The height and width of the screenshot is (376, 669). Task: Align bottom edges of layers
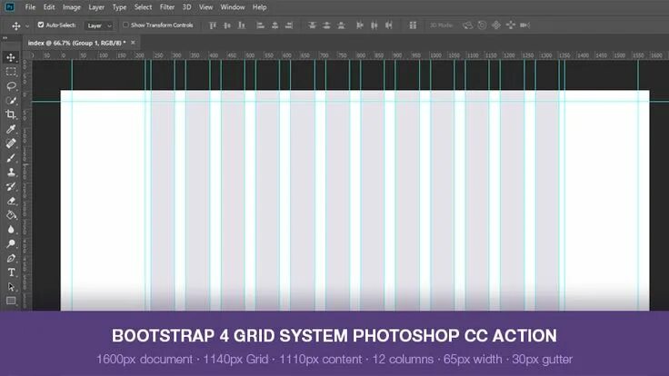pyautogui.click(x=242, y=25)
